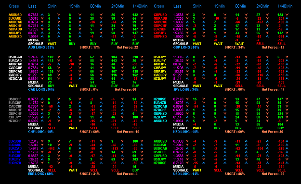Click the 'SHORT : 6%' value in the CAD panel
The height and width of the screenshot is (184, 301).
click(89, 90)
